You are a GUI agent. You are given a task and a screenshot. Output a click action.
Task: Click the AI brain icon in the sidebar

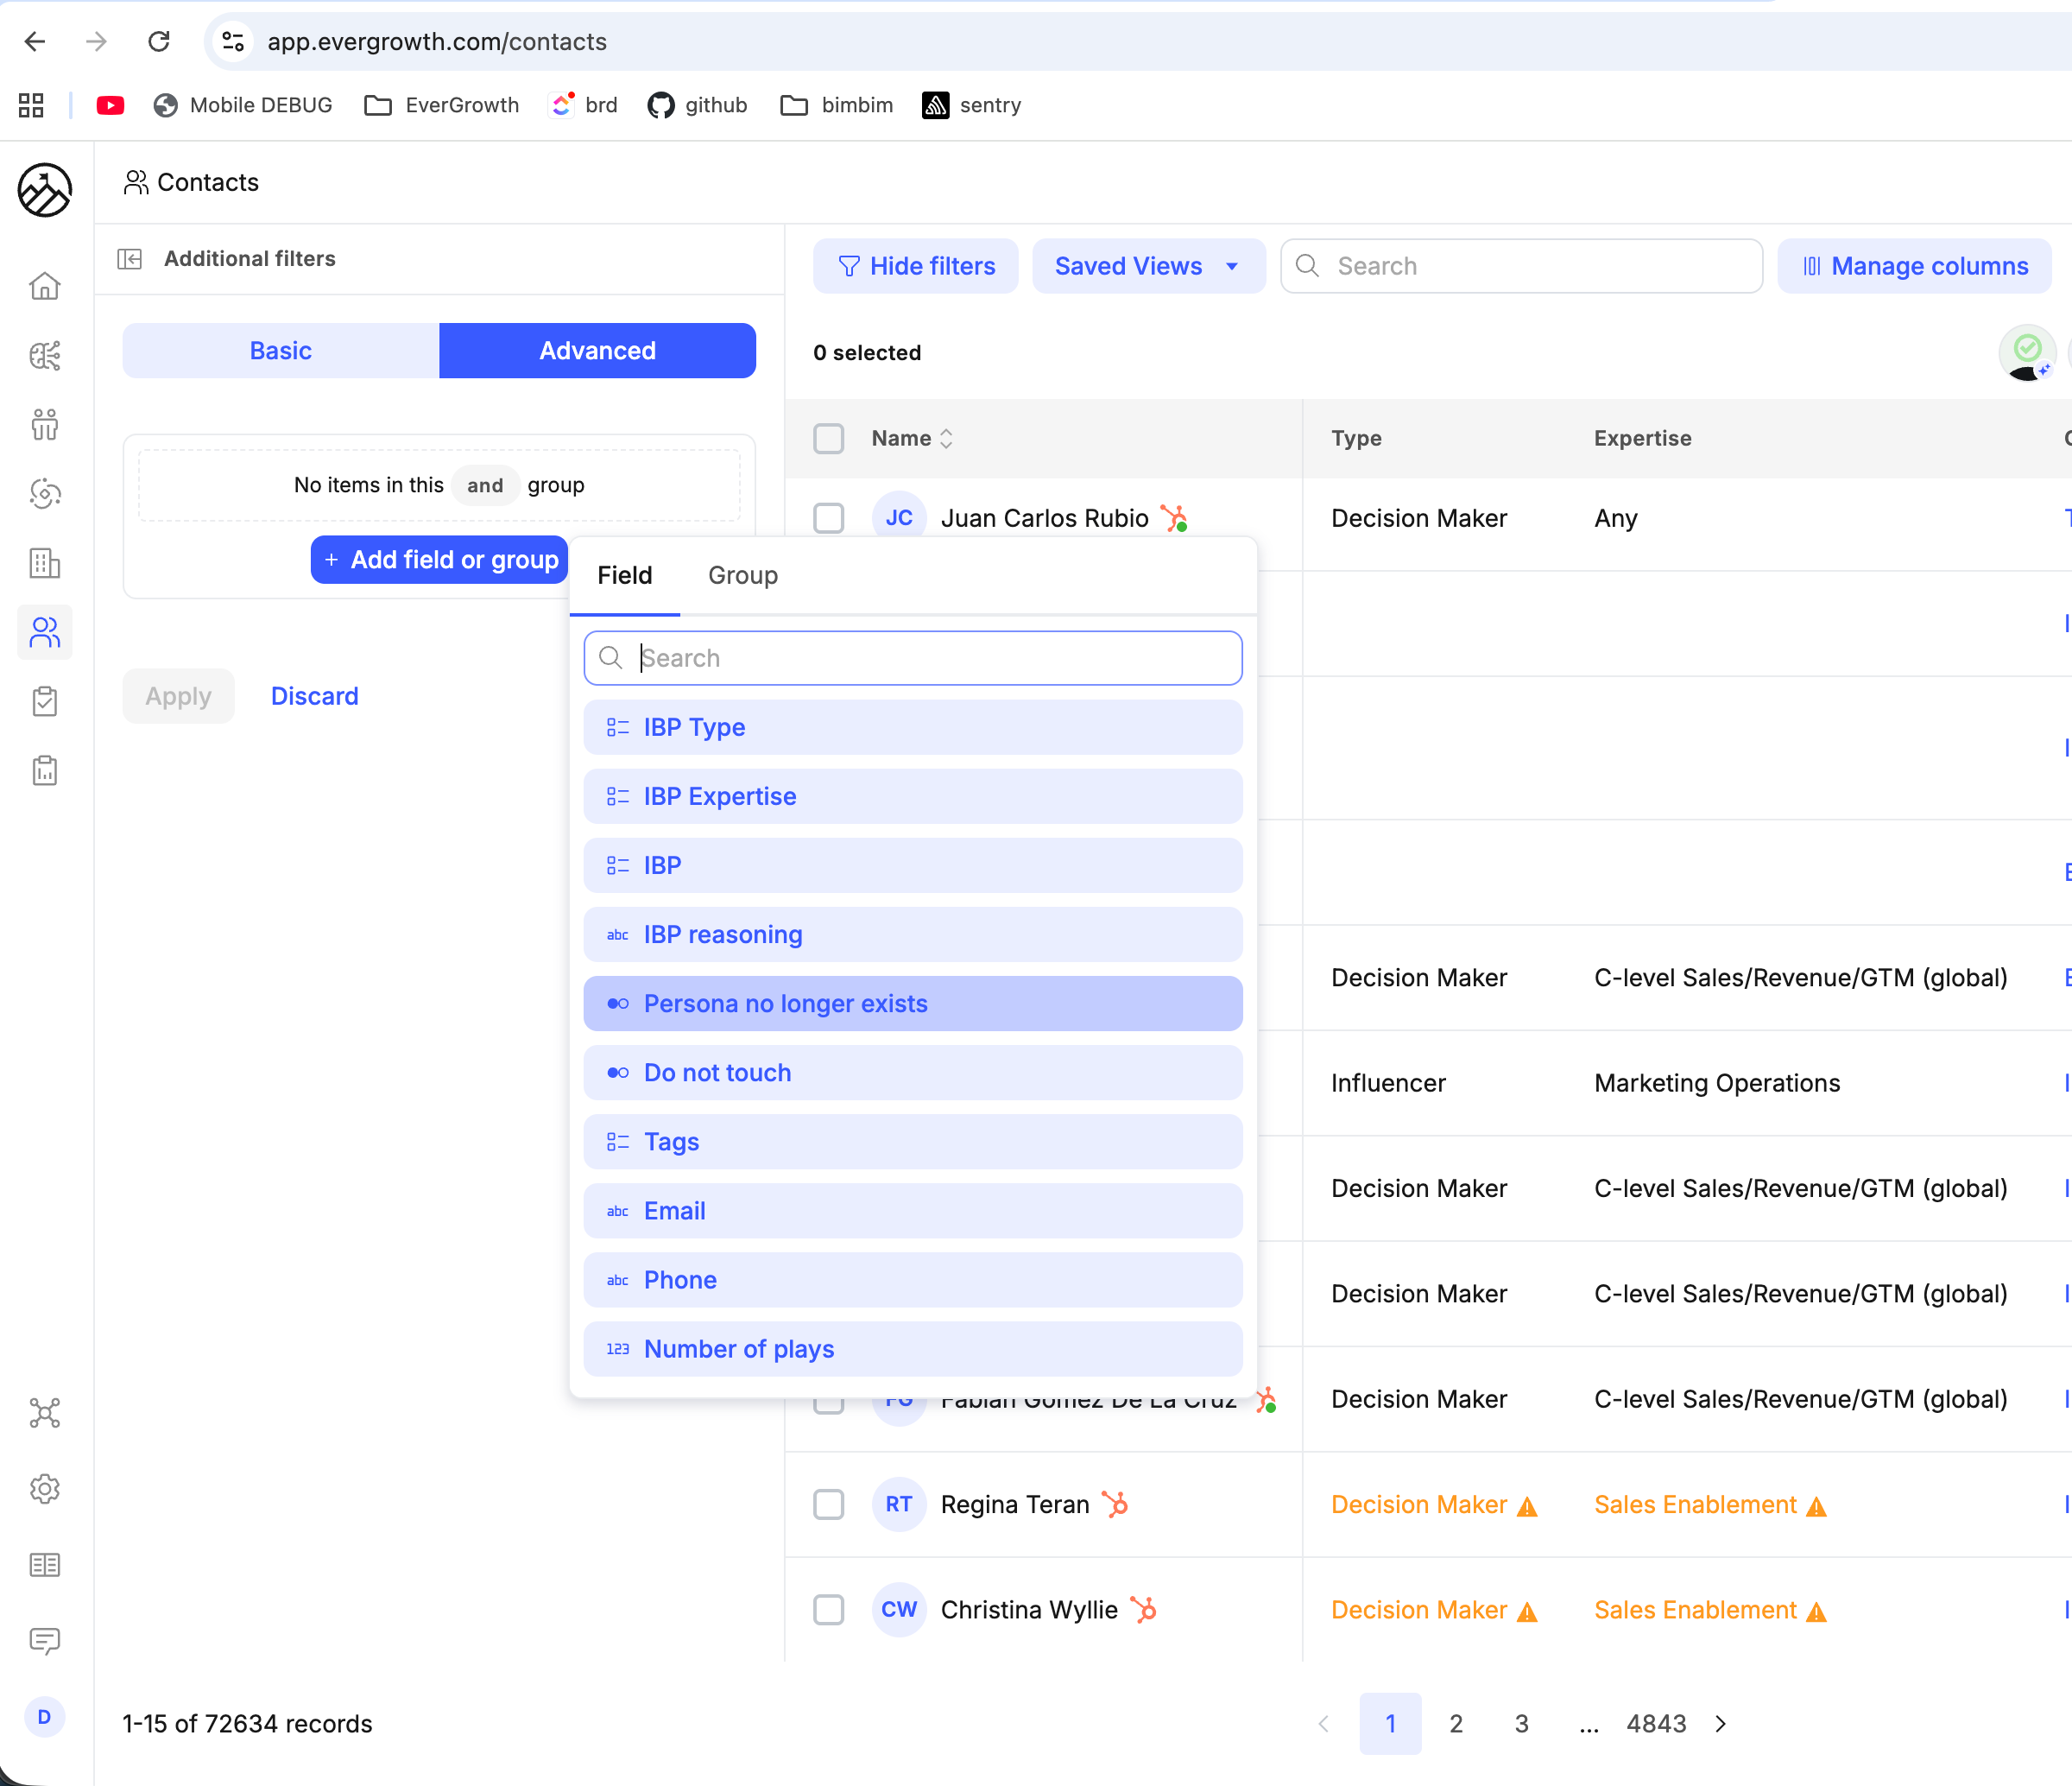[x=44, y=355]
